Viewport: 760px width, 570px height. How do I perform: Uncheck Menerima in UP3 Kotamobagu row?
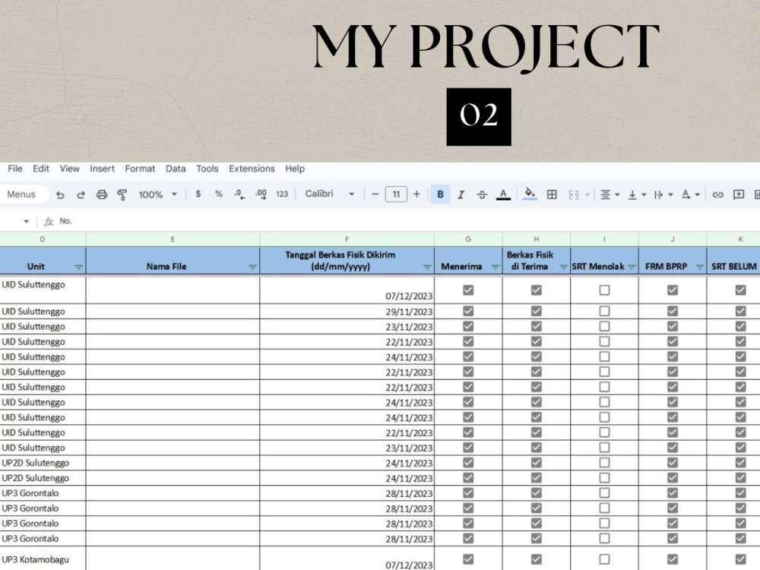coord(468,559)
